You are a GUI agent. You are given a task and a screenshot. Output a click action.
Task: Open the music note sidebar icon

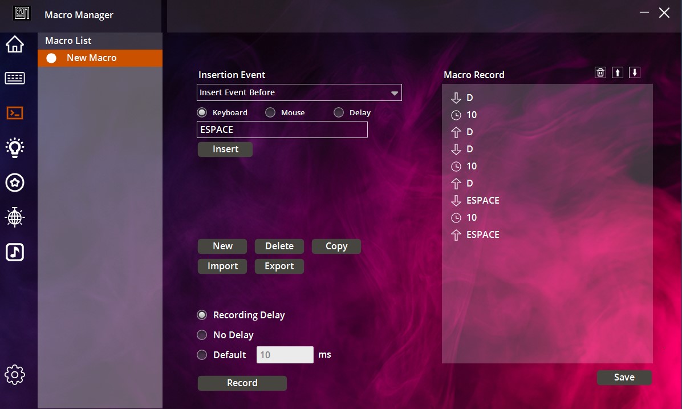[15, 252]
